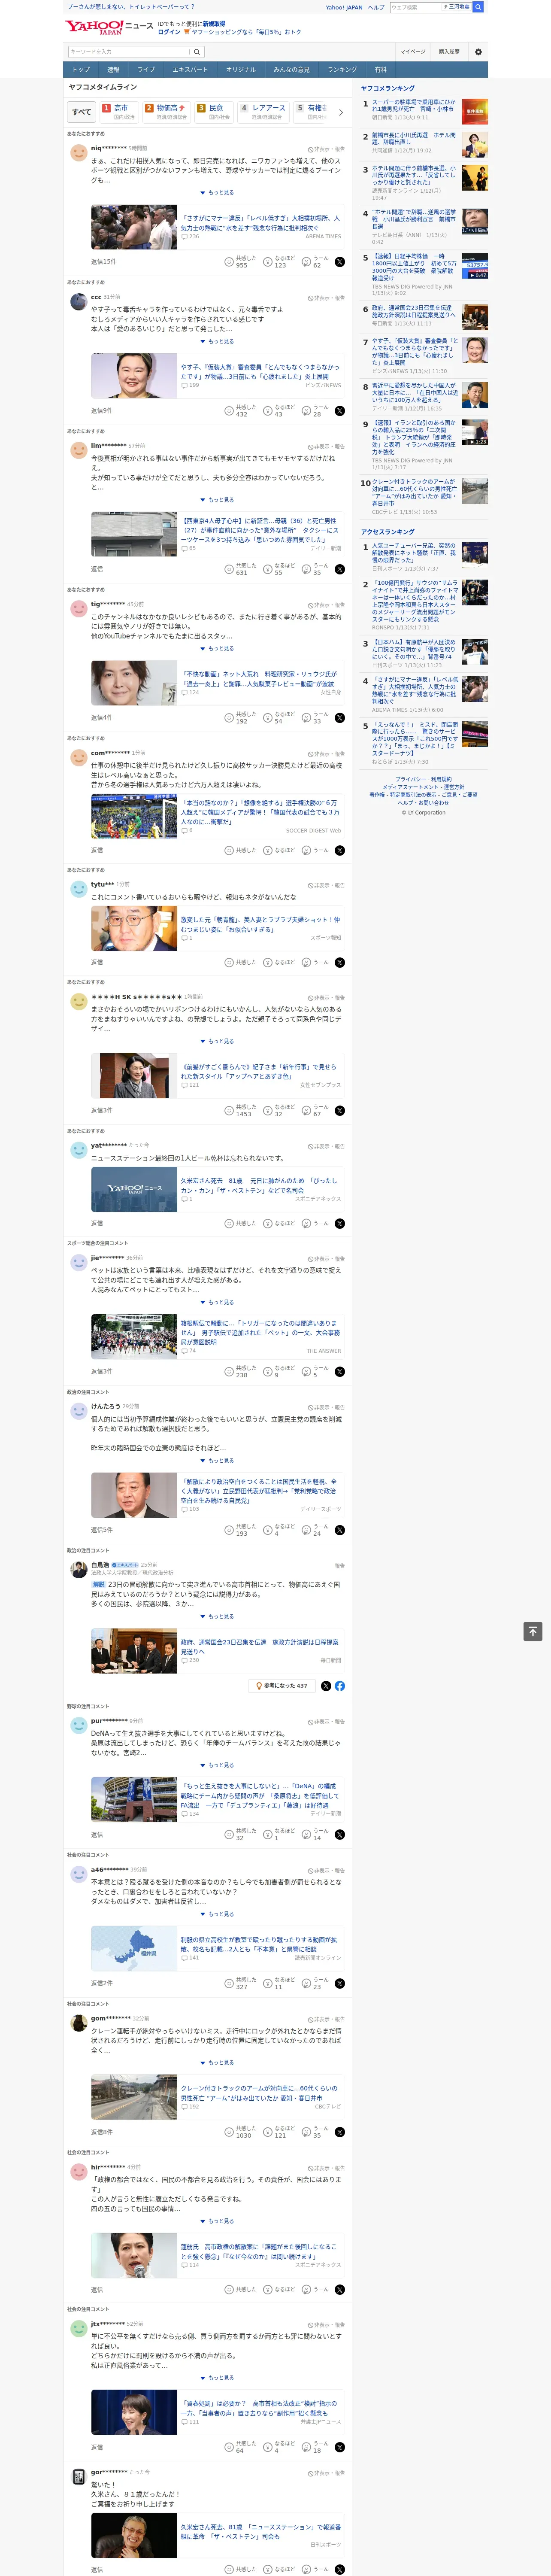Open the ライブ navigation tab
The width and height of the screenshot is (551, 2576).
(146, 70)
